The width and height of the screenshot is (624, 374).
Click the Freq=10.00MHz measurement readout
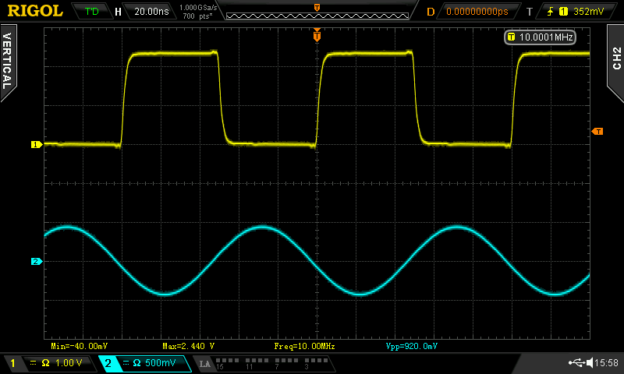click(x=304, y=345)
